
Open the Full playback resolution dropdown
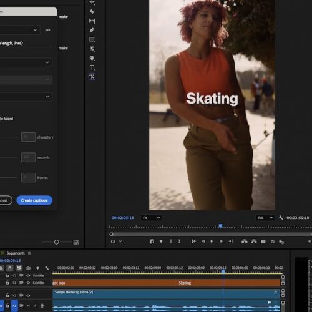coord(265,218)
